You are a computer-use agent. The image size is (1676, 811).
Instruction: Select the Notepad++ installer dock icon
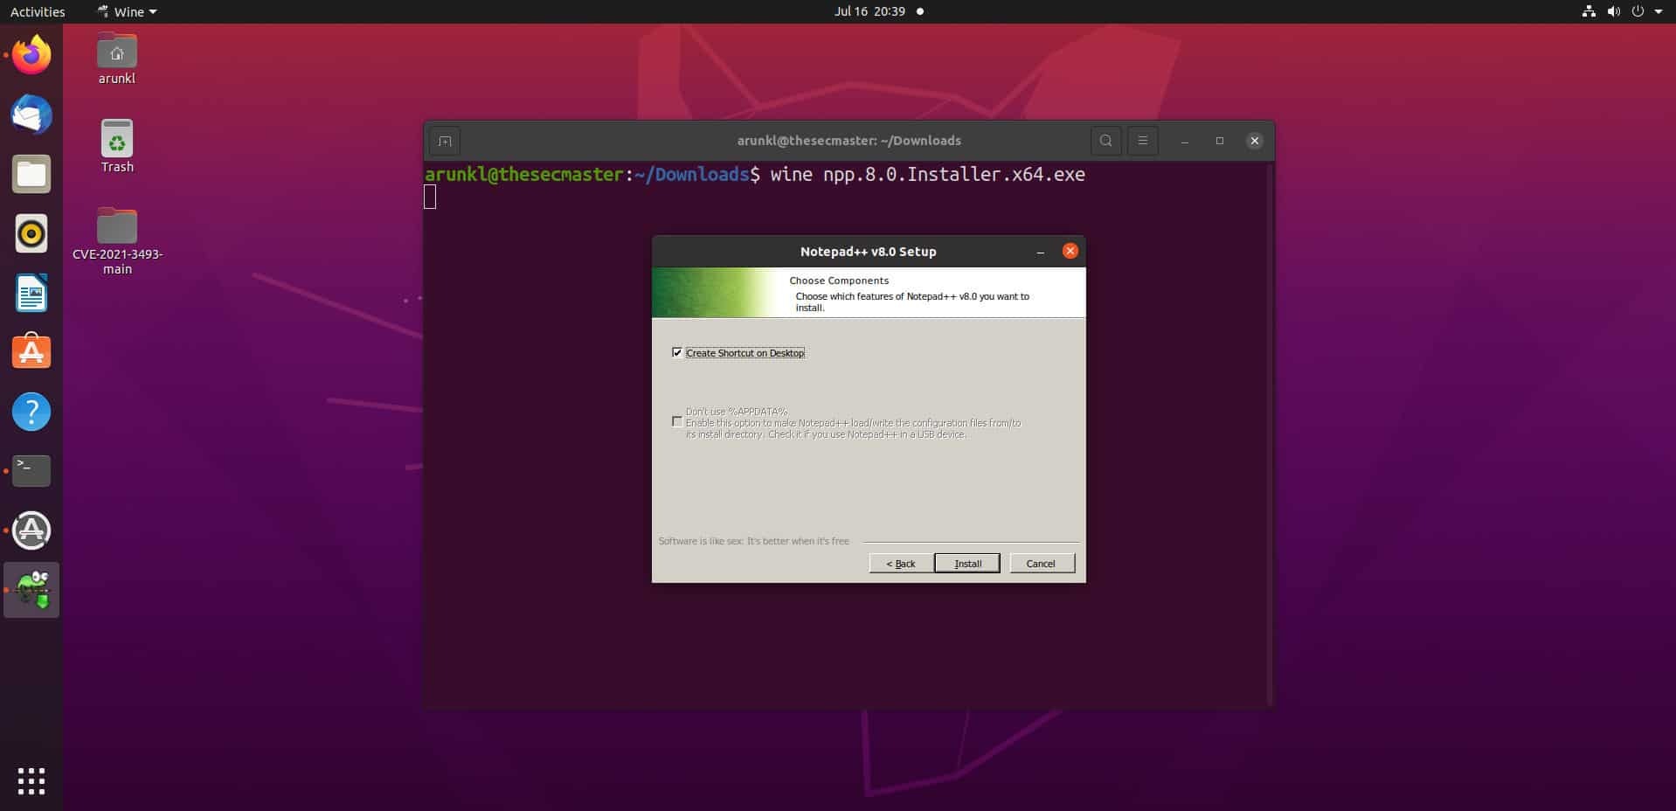tap(31, 590)
